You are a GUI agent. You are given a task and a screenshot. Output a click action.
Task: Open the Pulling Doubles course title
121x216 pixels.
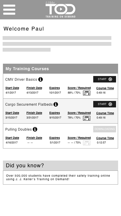click(x=18, y=129)
